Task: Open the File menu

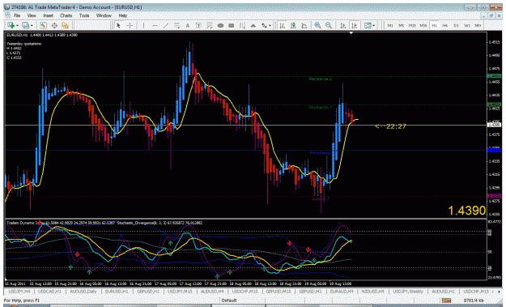Action: click(17, 15)
